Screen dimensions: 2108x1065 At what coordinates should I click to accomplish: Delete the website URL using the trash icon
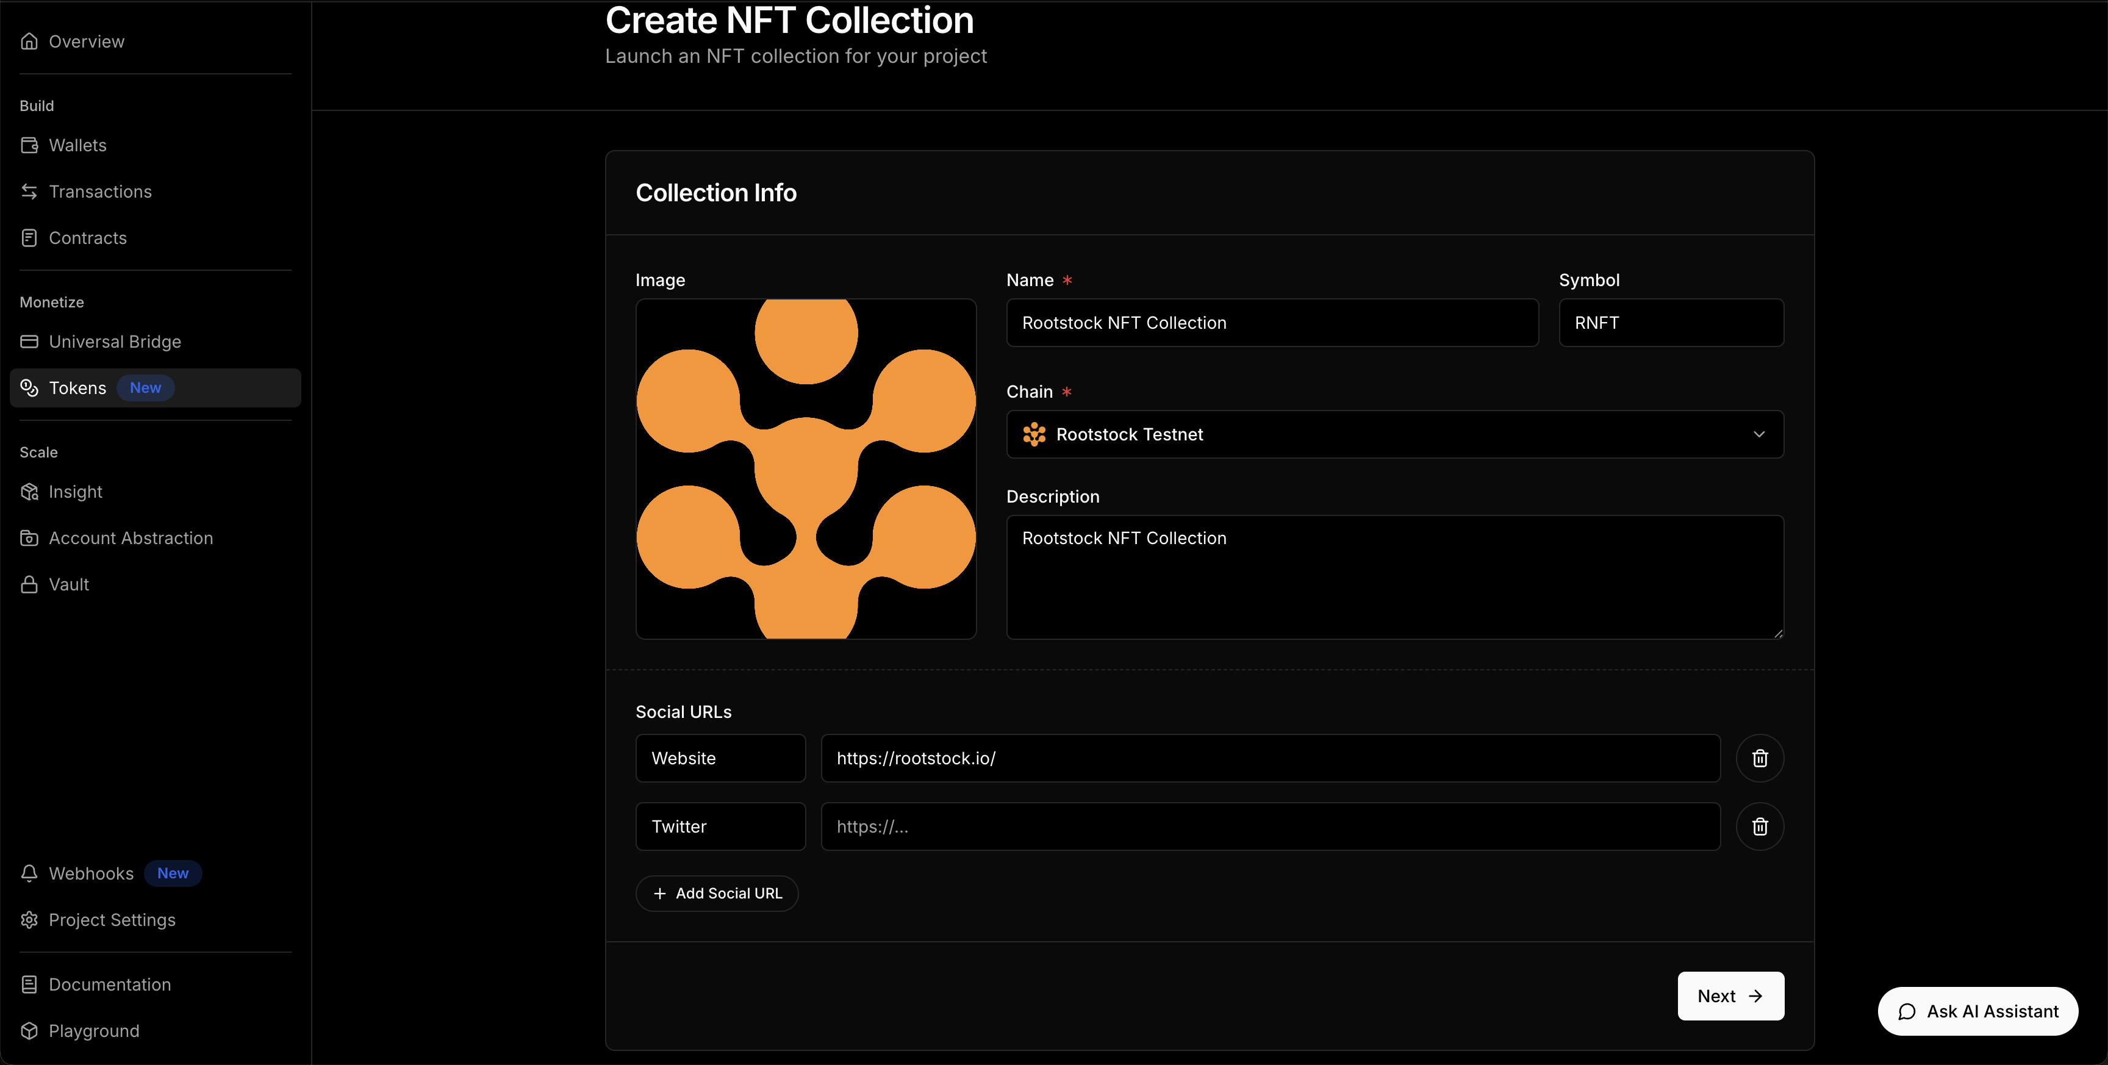click(x=1760, y=758)
